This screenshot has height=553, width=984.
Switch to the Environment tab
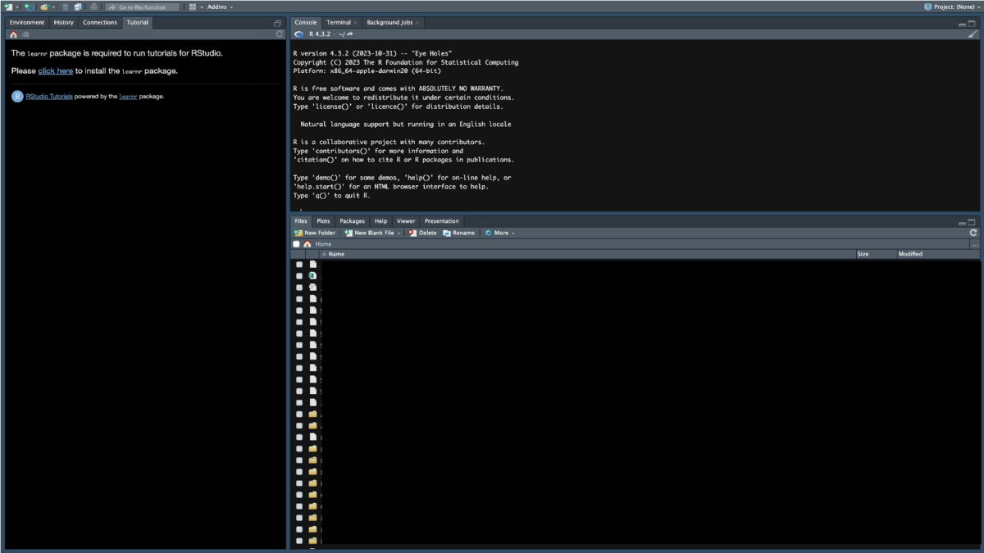coord(27,22)
